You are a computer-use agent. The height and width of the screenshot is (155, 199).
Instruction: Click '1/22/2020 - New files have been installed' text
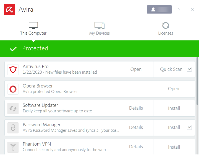click(60, 72)
